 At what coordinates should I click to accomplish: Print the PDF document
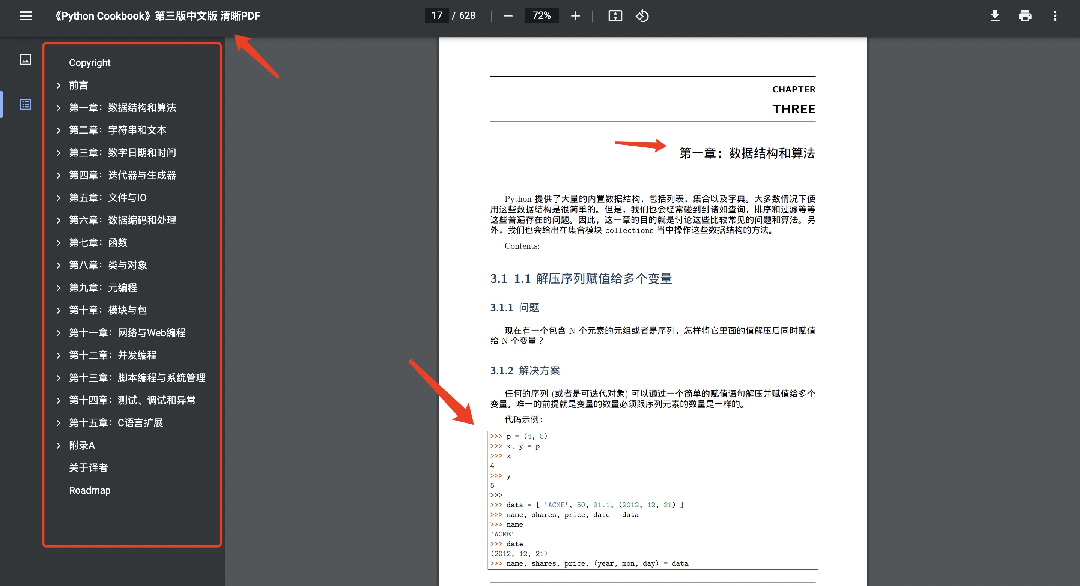pos(1025,16)
